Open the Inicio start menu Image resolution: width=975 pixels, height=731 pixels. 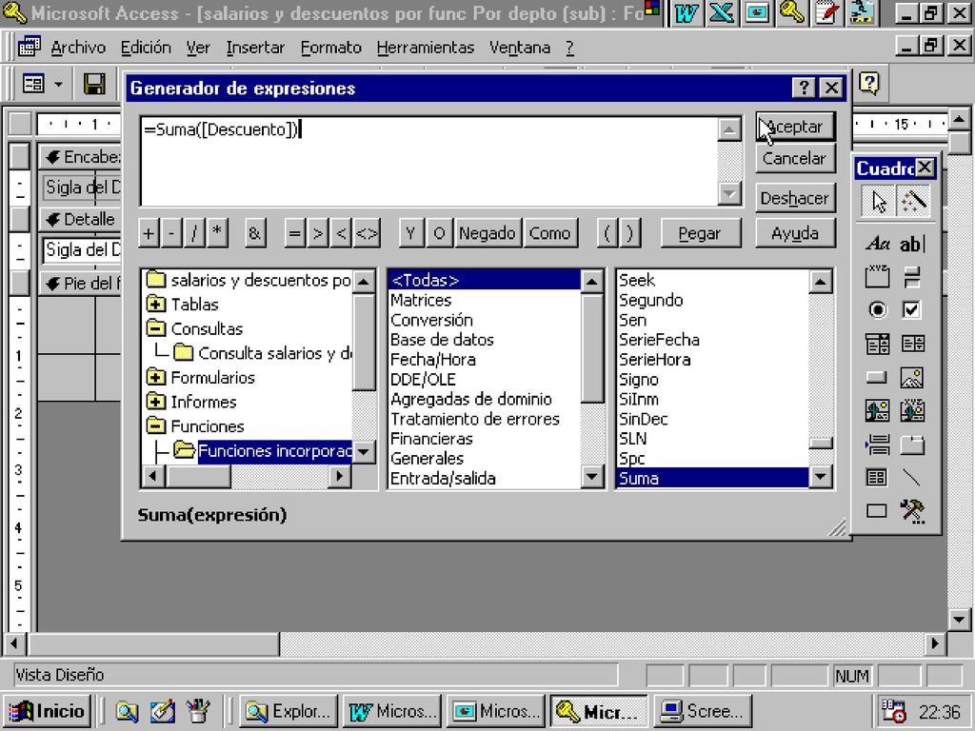[x=49, y=711]
